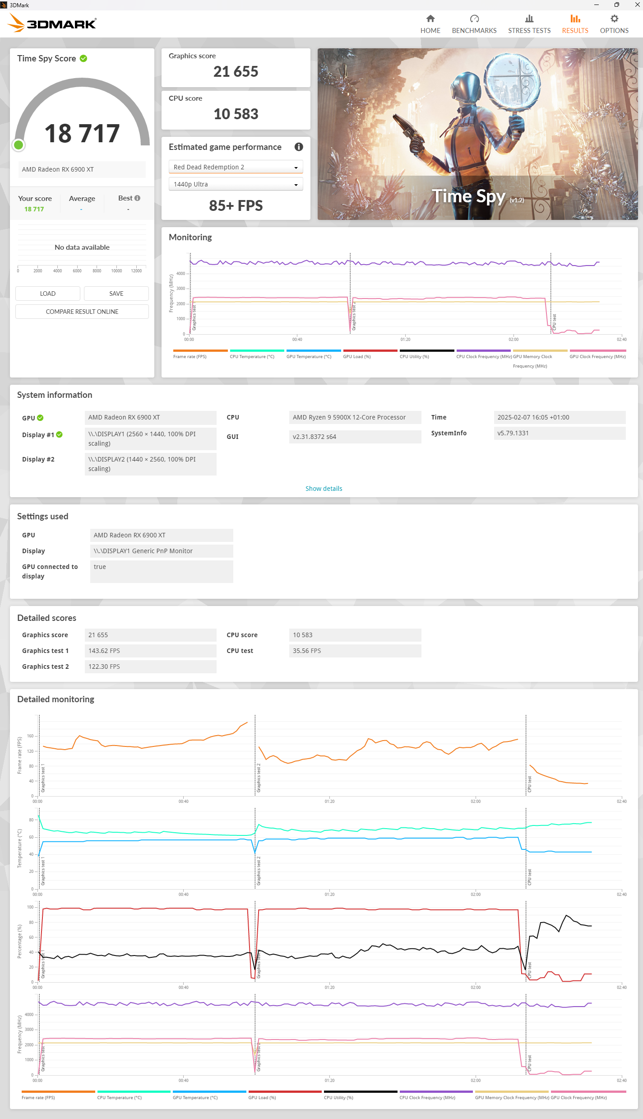Open the Red Dead Redemption 2 game dropdown
This screenshot has height=1119, width=643.
pos(236,167)
